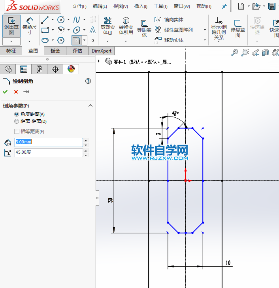279x288 pixels.
Task: Select the Distance-distance (距离-距离) radio button
Action: [17, 121]
